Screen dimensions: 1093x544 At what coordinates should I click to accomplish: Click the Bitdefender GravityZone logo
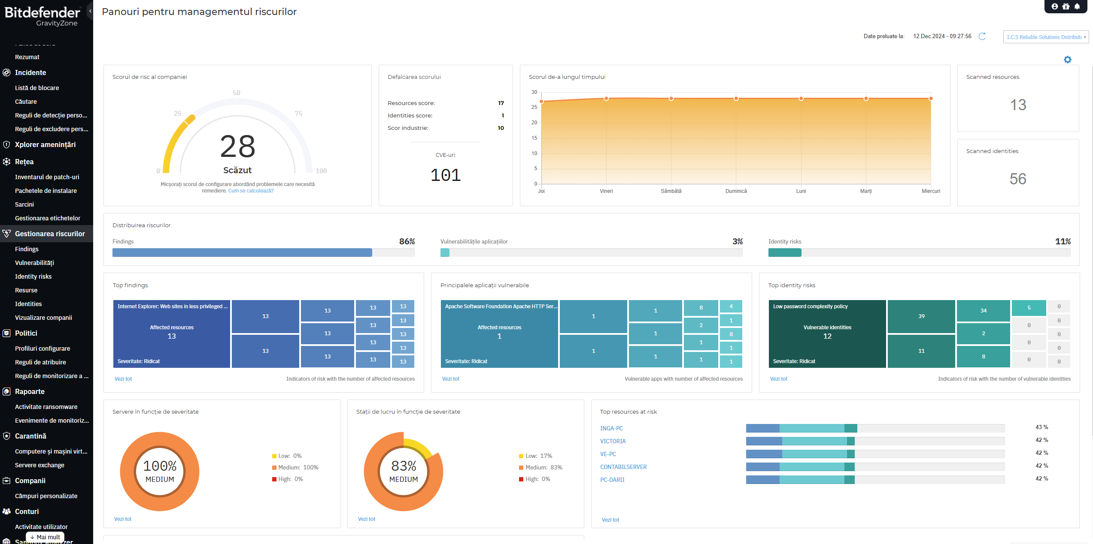[42, 16]
